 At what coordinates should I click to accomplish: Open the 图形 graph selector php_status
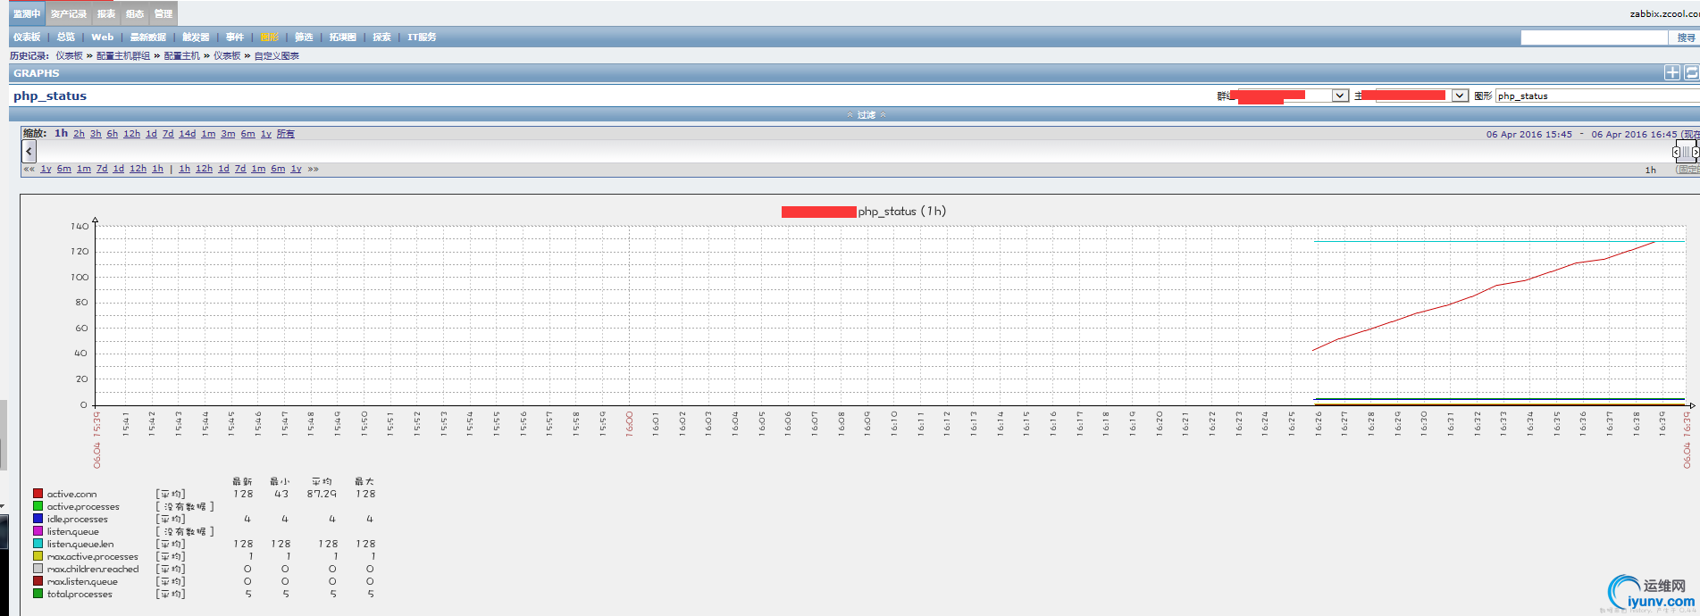tap(1597, 96)
